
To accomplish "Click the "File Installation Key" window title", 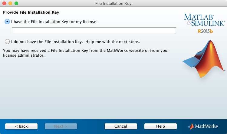I will pyautogui.click(x=113, y=3).
